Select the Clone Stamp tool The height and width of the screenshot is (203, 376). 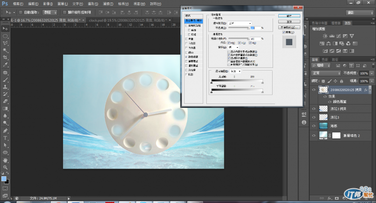[x=5, y=87]
